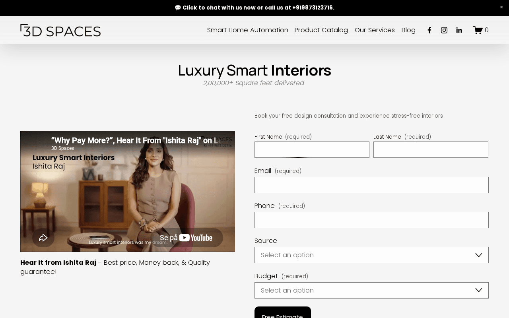509x318 pixels.
Task: Focus the Email field
Action: click(371, 185)
